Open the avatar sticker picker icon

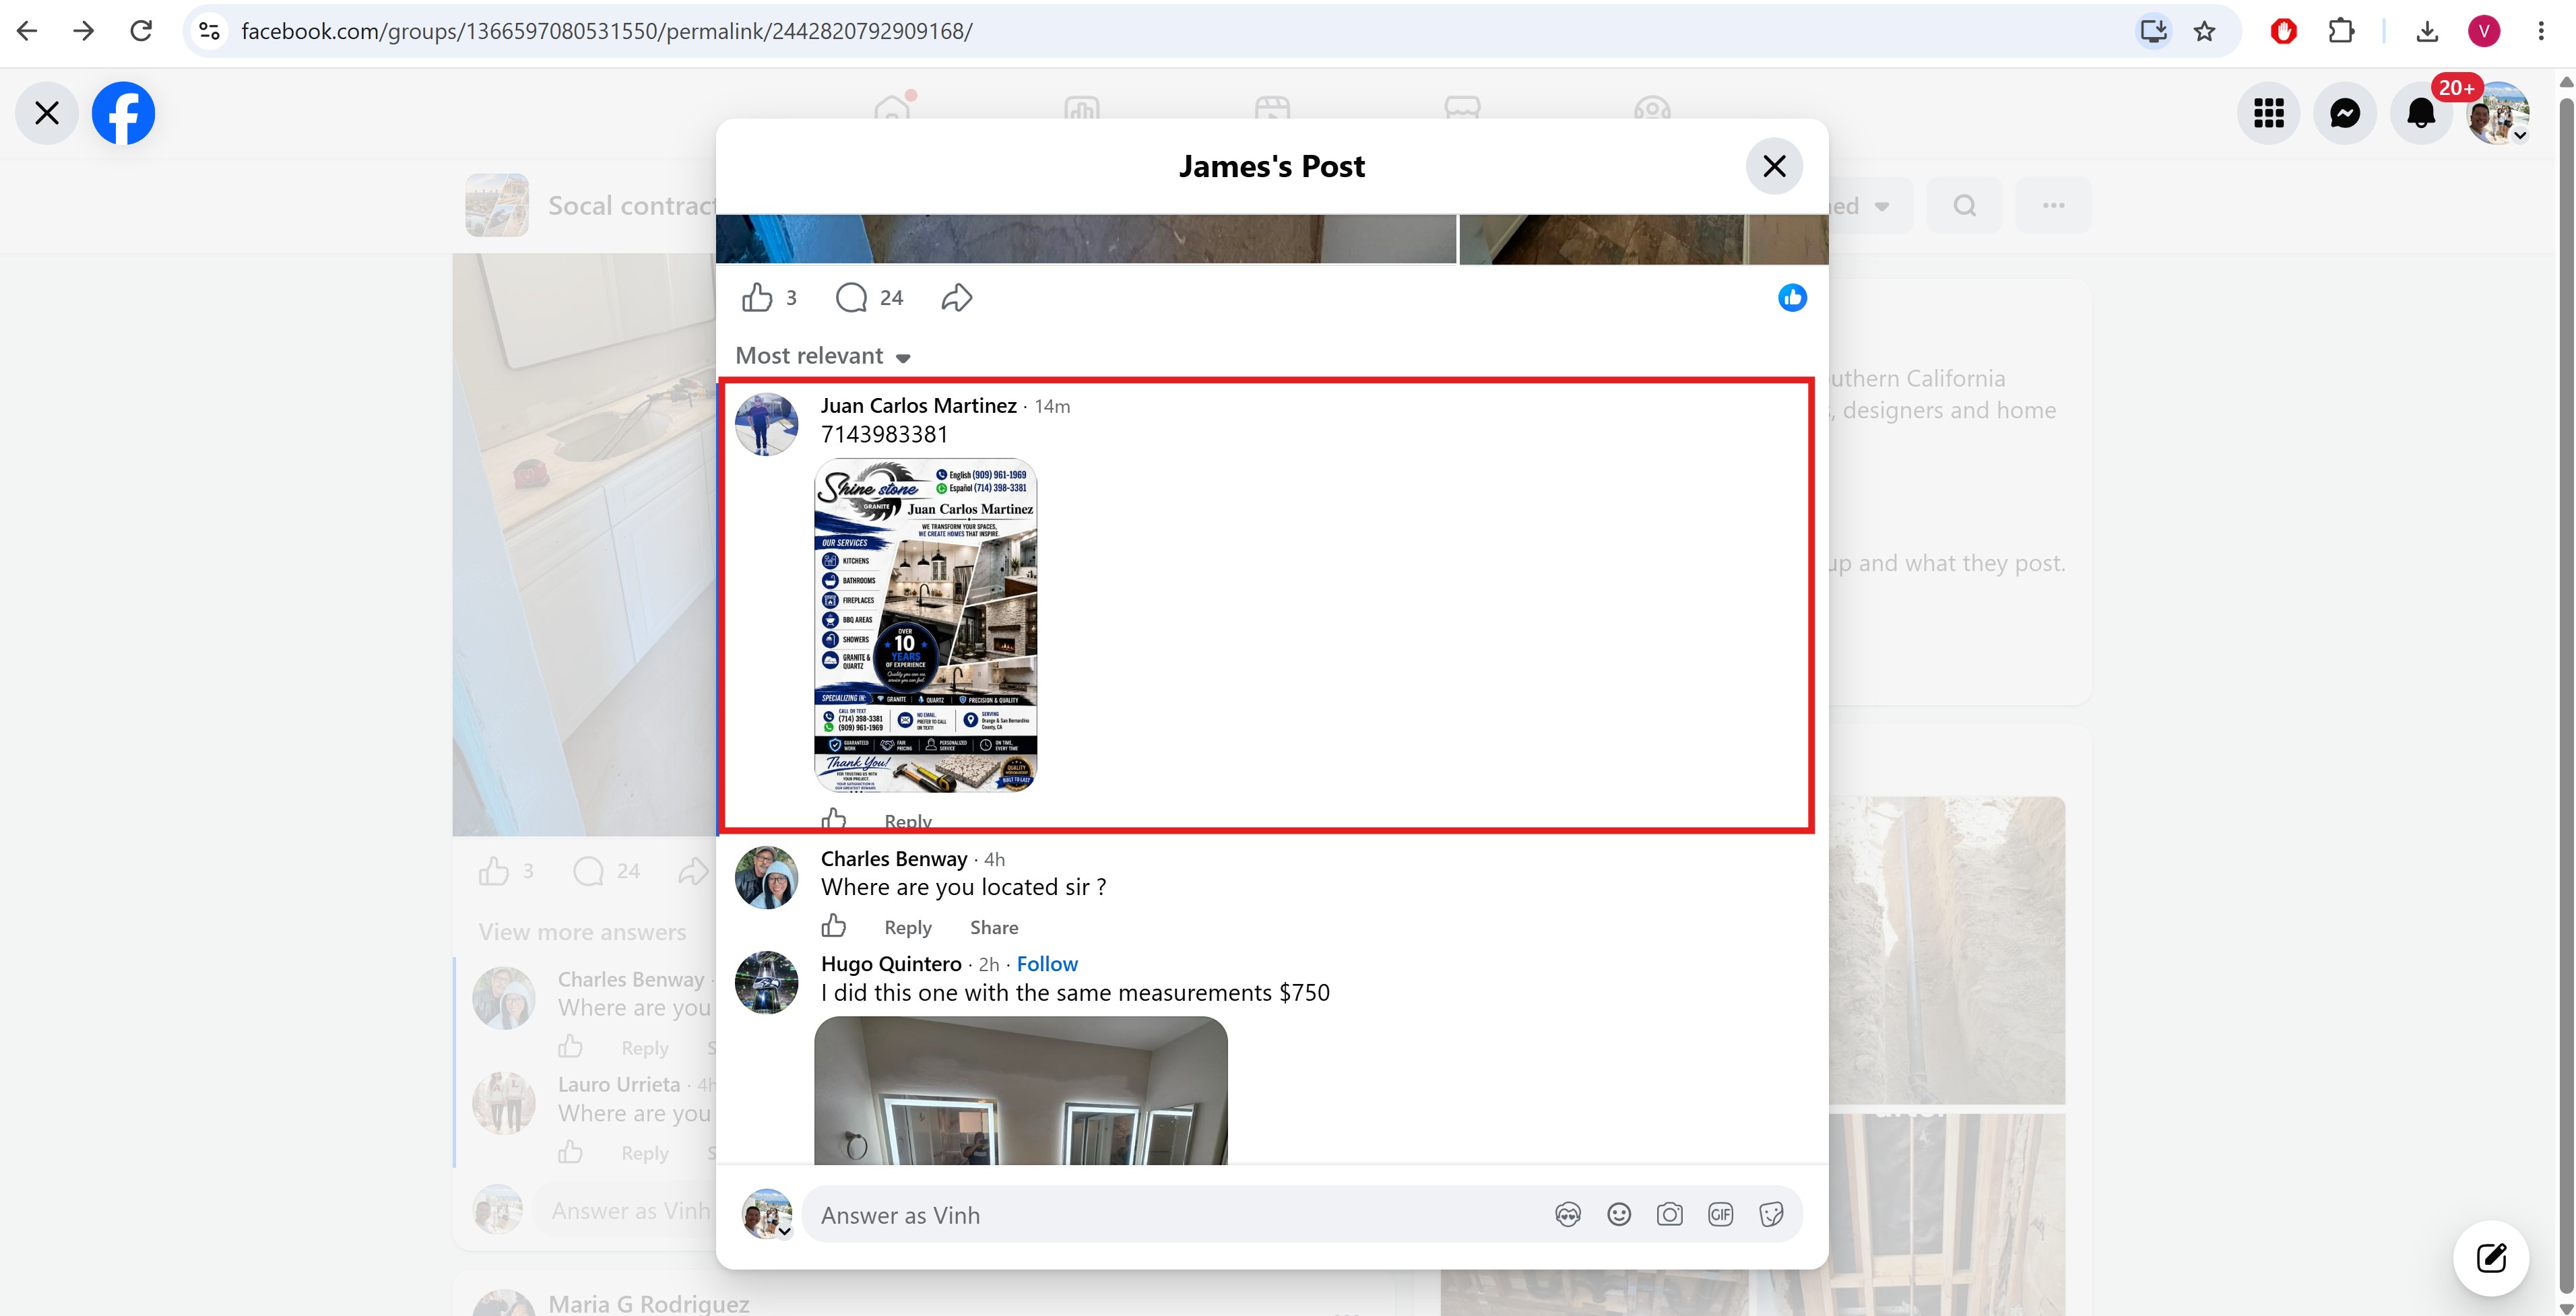(1568, 1215)
